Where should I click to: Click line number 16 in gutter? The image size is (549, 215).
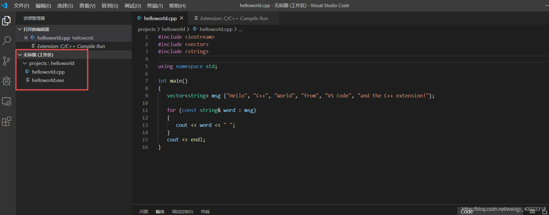[145, 147]
